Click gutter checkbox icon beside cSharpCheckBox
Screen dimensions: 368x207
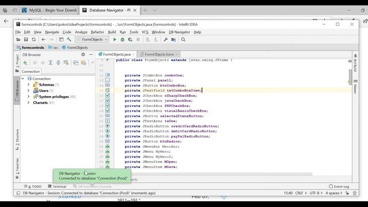point(108,95)
